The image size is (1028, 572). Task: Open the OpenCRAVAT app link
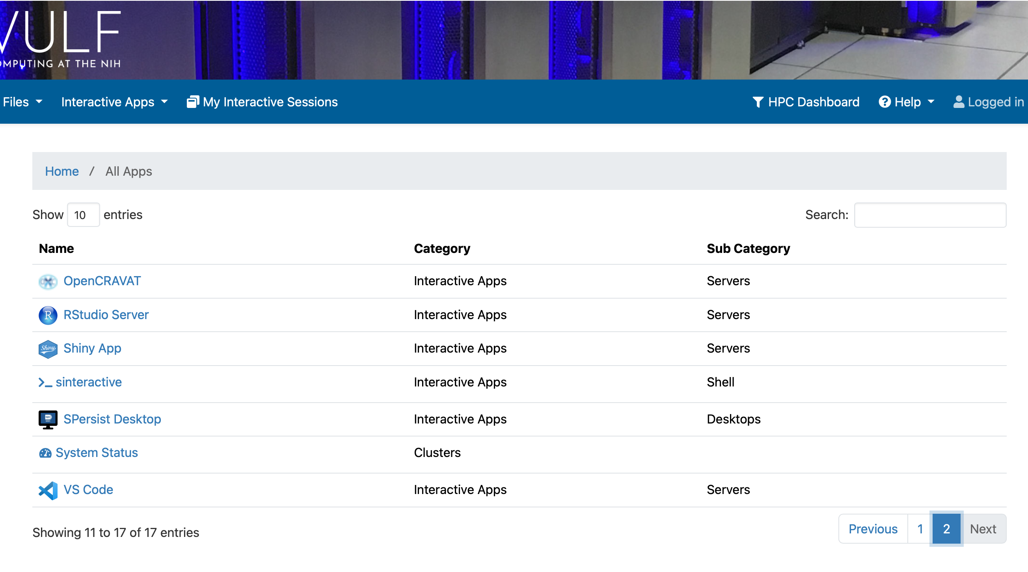(102, 281)
